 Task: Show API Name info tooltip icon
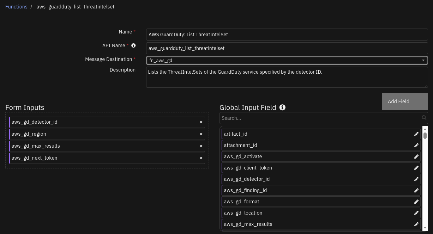133,45
